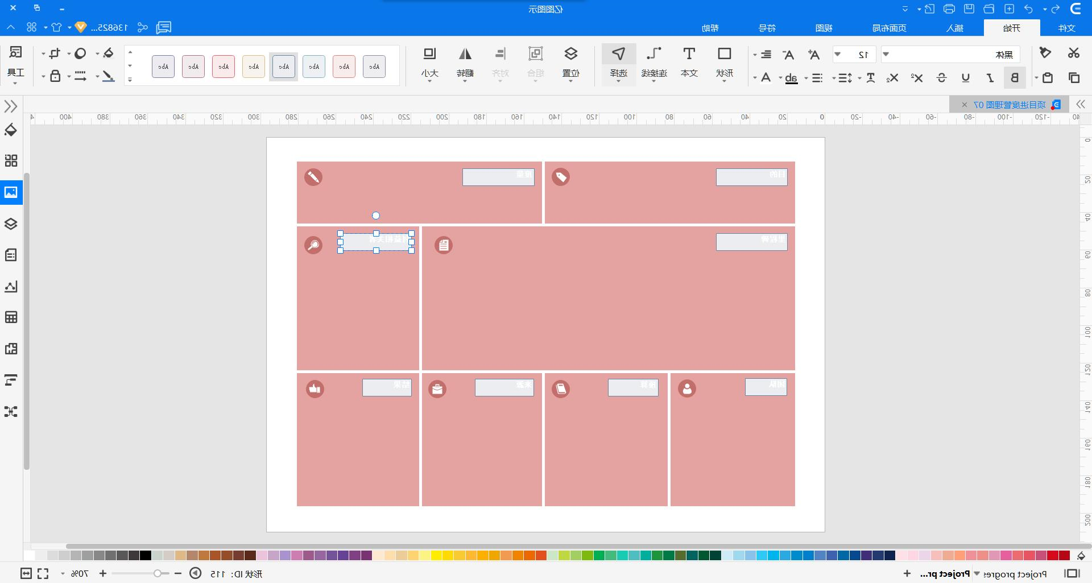The height and width of the screenshot is (583, 1092).
Task: Toggle presentation play button in status bar
Action: click(195, 573)
